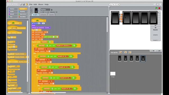The width and height of the screenshot is (169, 95).
Task: Open variable dropdown in set card face block
Action: (x=38, y=37)
